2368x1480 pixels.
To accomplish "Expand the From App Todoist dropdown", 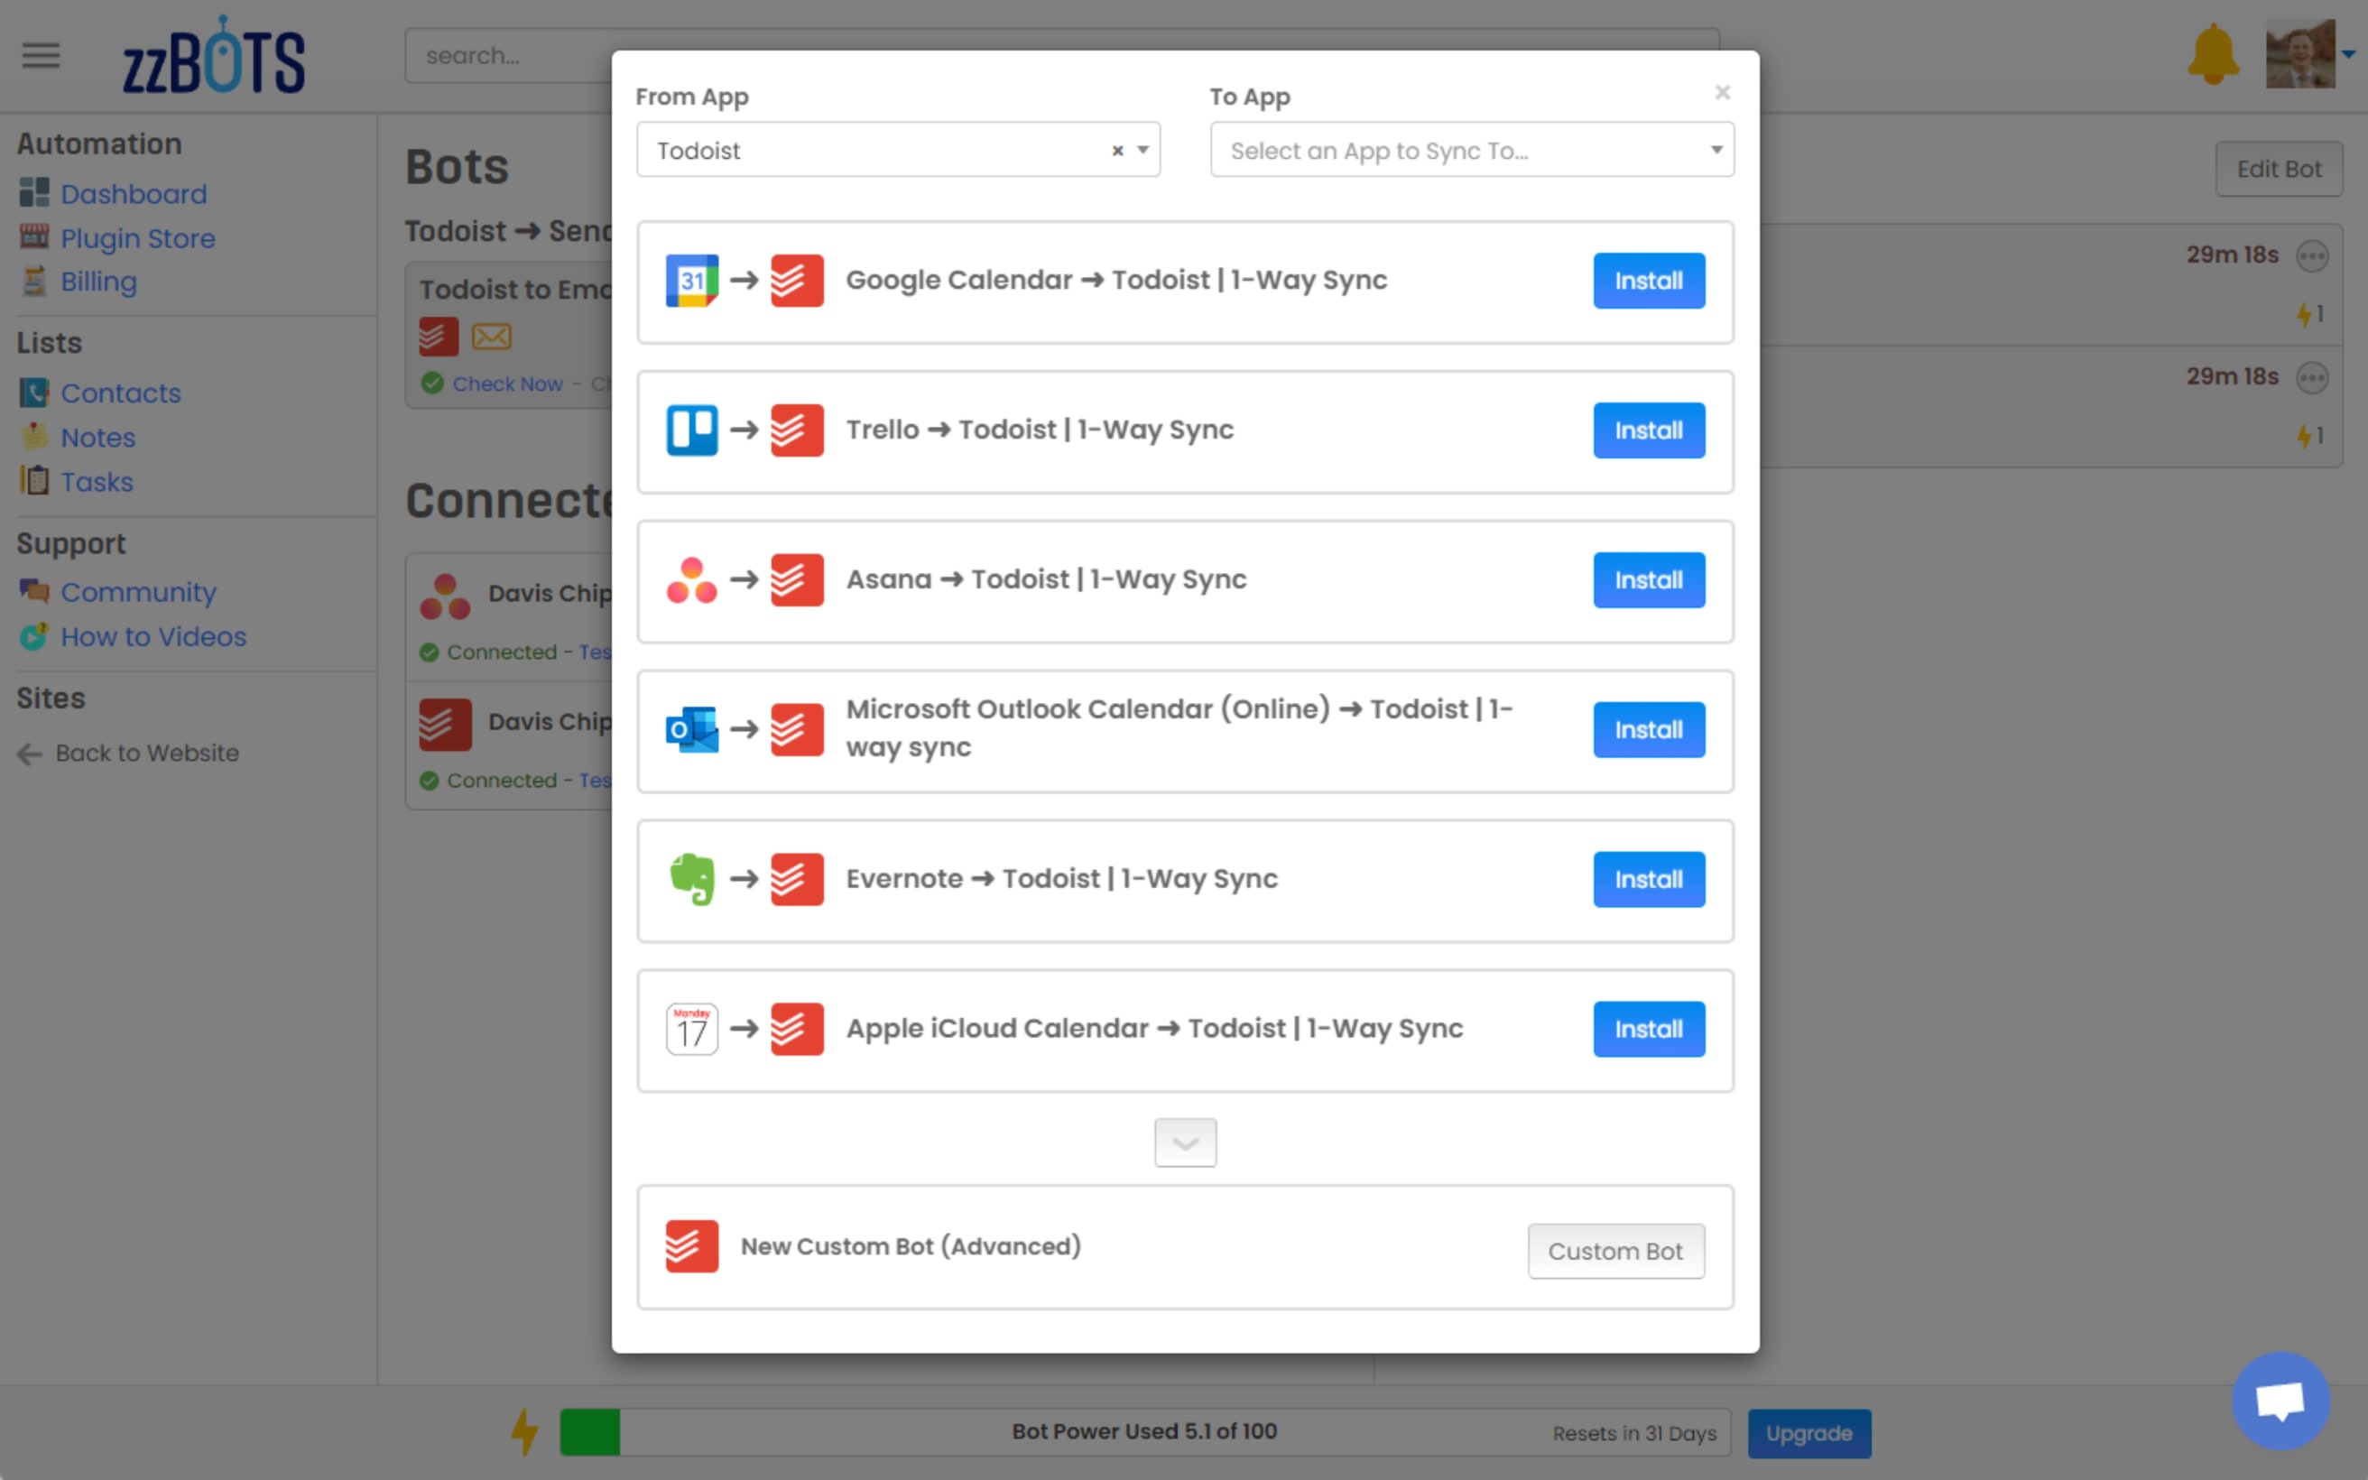I will point(1144,150).
